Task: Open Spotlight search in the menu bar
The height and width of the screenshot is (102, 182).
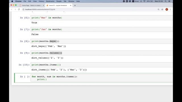Action: point(166,1)
